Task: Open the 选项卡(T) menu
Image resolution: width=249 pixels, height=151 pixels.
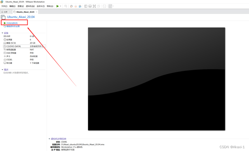Action: point(41,6)
